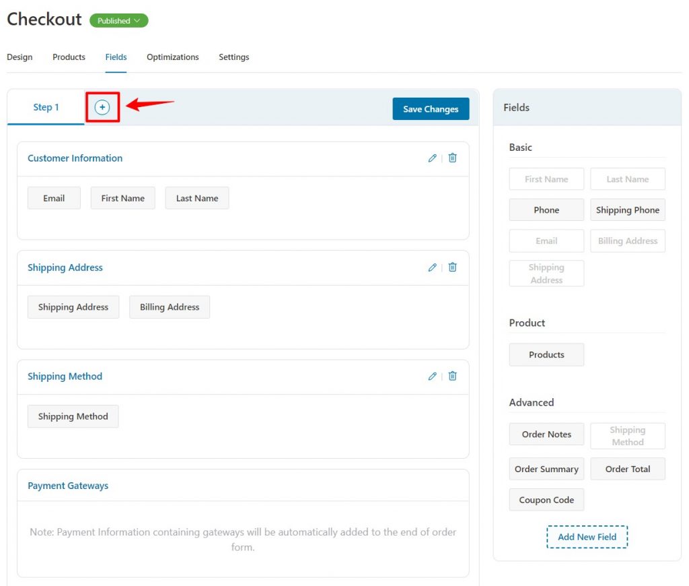Delete the Customer Information section
The width and height of the screenshot is (689, 586).
click(x=452, y=158)
